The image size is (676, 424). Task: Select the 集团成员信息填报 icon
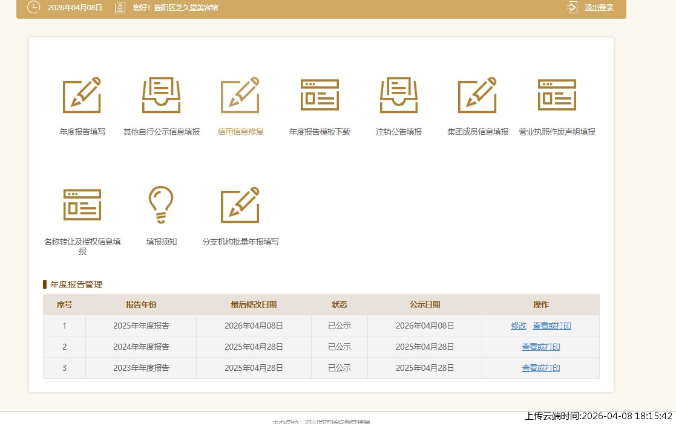tap(477, 95)
